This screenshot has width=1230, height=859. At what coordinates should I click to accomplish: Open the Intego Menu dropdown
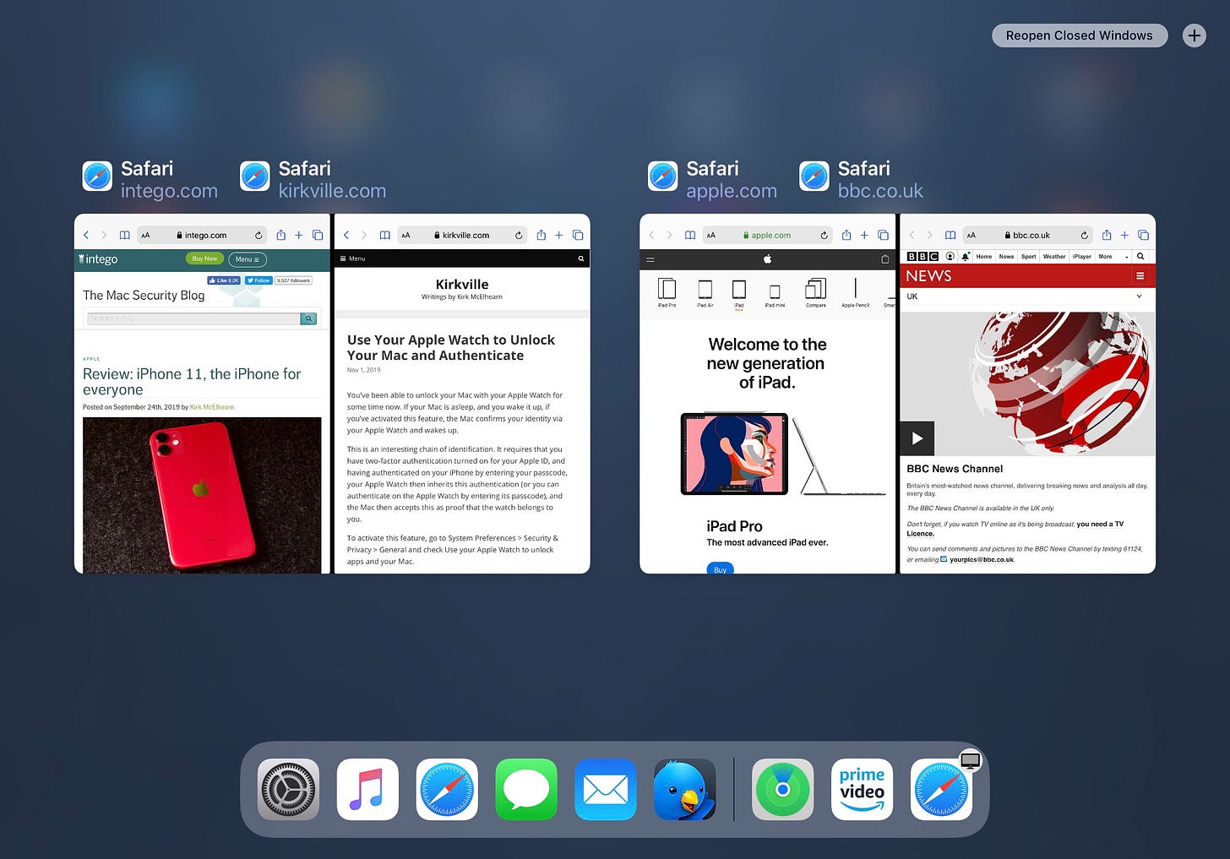[x=248, y=259]
